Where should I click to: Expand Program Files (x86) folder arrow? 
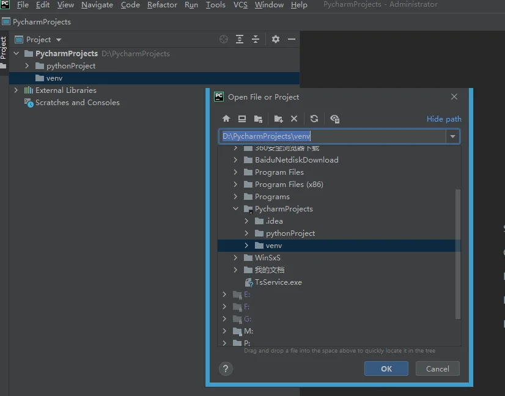coord(235,184)
